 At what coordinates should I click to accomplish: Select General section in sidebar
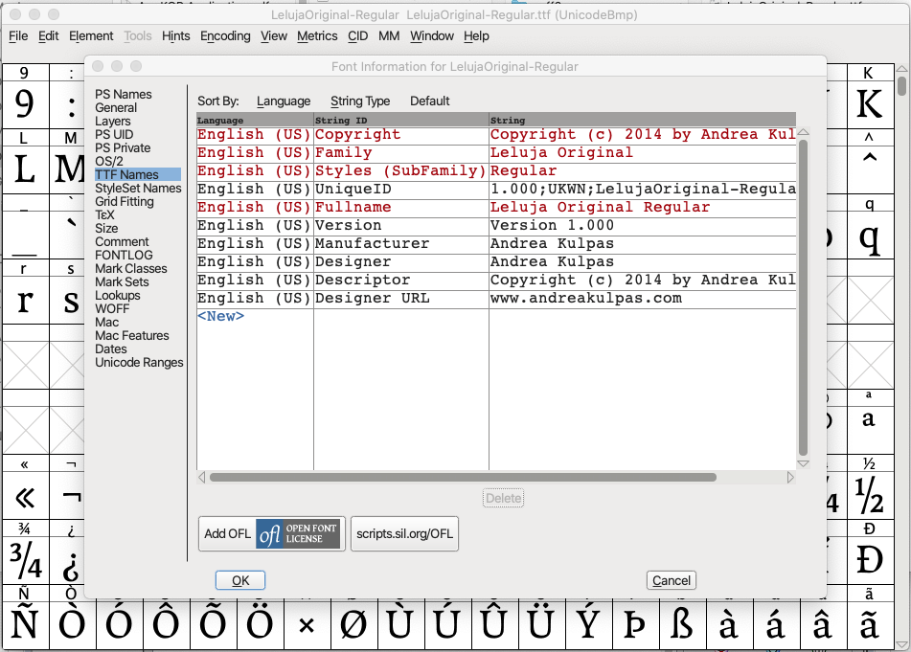[x=116, y=107]
